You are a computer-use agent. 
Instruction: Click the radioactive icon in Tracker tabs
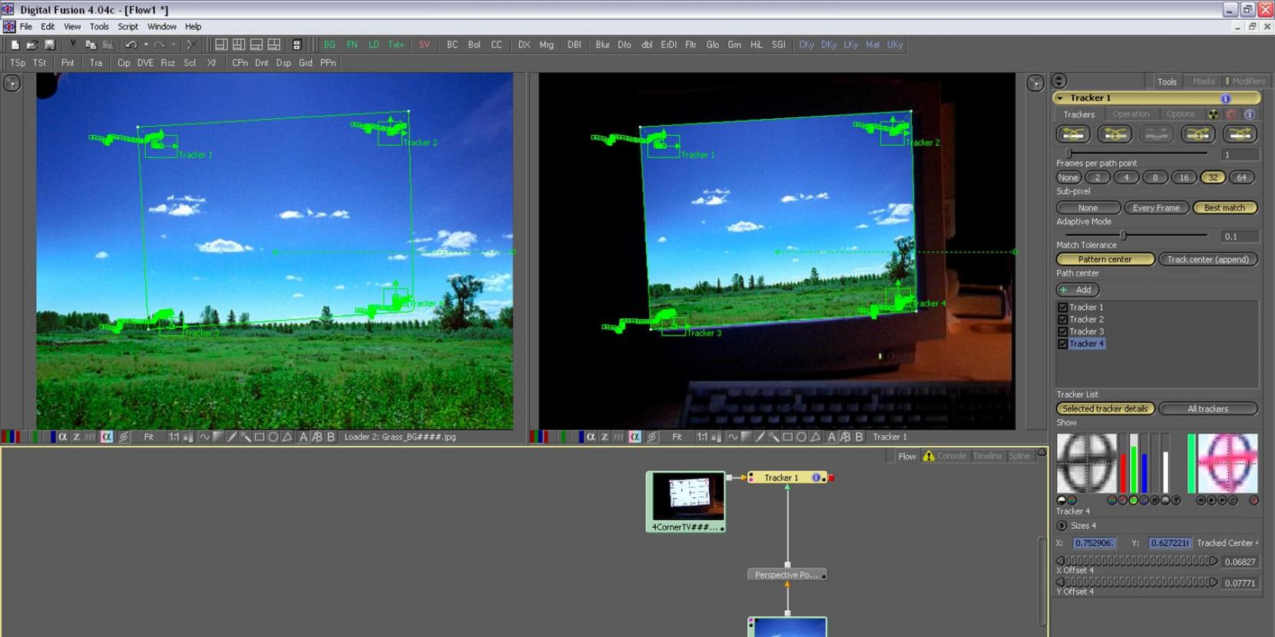click(1213, 114)
